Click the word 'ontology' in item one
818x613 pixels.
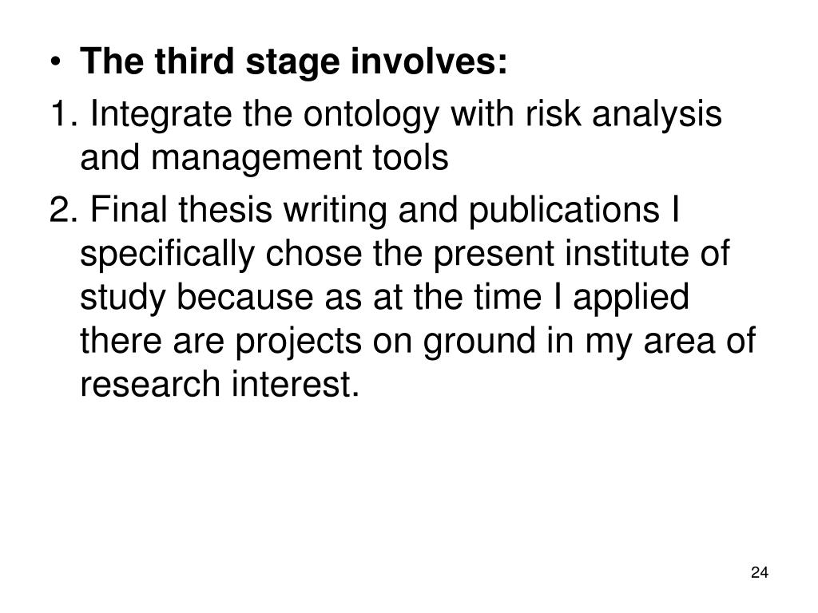(372, 116)
